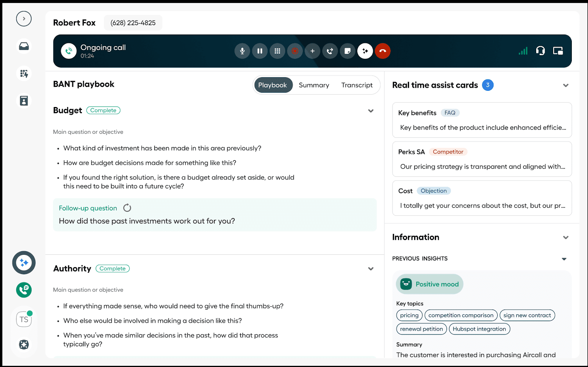588x367 pixels.
Task: Open call notes icon
Action: 348,51
